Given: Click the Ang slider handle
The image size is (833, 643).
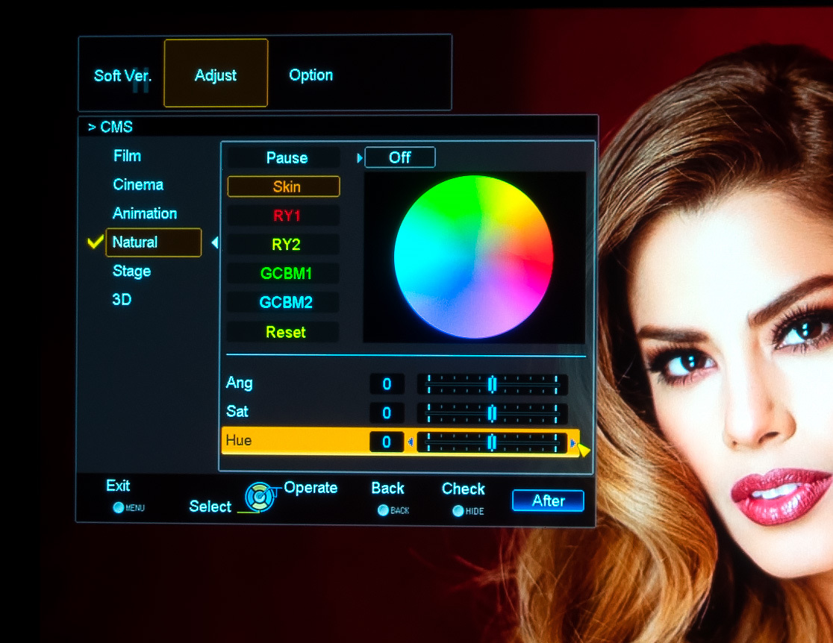Looking at the screenshot, I should tap(492, 384).
